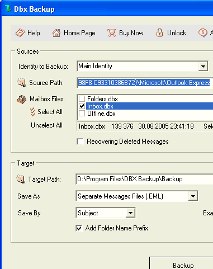Click the Buy Now shopping cart icon
This screenshot has height=269, width=213.
[112, 33]
